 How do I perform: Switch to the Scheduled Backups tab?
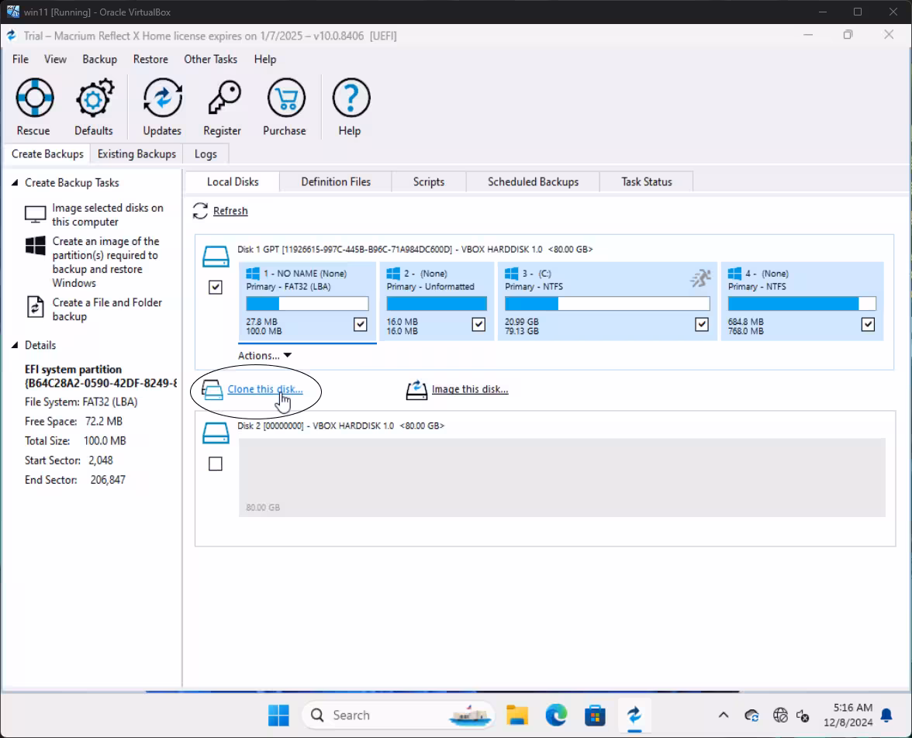533,182
